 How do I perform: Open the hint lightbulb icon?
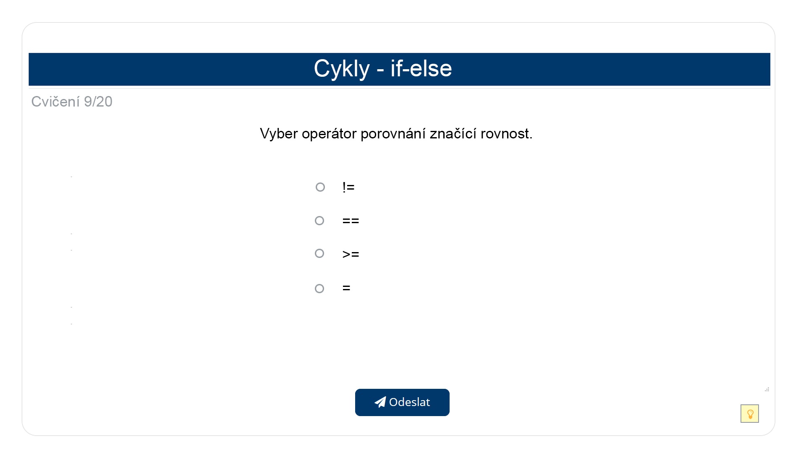pyautogui.click(x=750, y=414)
